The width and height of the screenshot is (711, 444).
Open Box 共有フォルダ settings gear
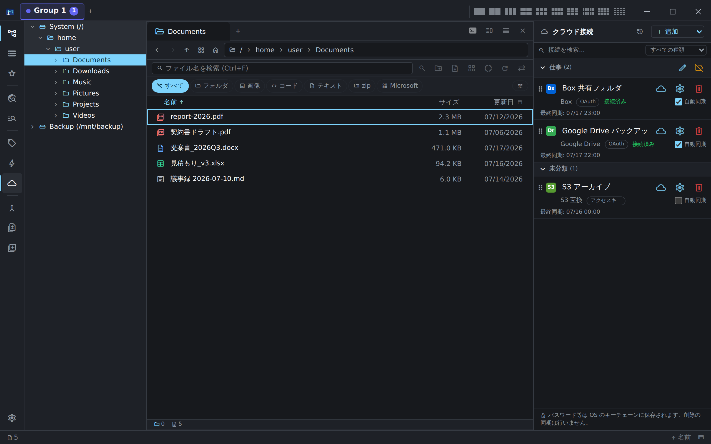coord(680,89)
